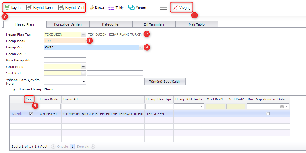Viewport: 306px width, 153px height.
Task: Click the Tümünü Seç /Kaldır button
Action: (x=165, y=82)
